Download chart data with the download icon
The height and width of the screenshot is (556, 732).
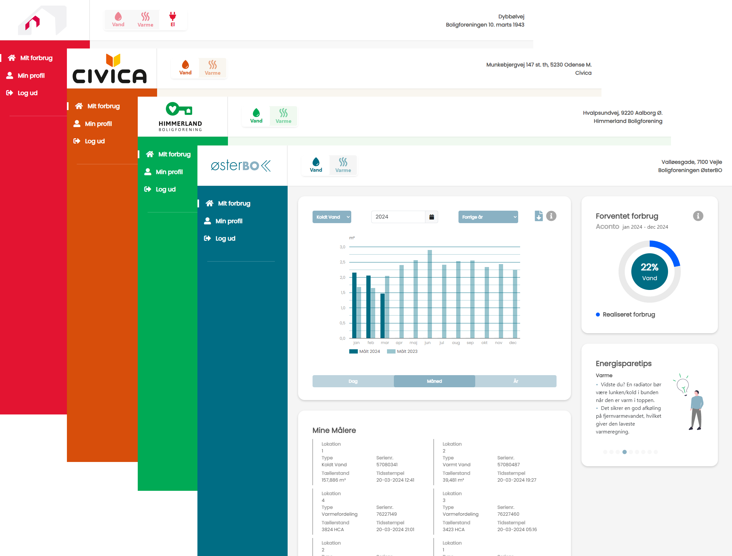(539, 216)
